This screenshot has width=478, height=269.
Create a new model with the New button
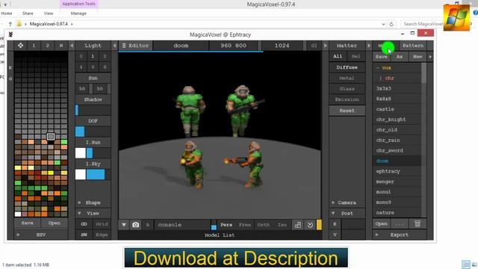(x=418, y=57)
